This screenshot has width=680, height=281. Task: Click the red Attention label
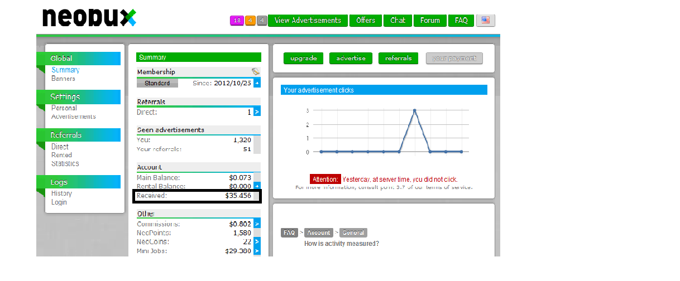tap(325, 180)
